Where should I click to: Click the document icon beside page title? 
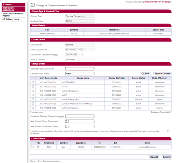tap(32, 5)
